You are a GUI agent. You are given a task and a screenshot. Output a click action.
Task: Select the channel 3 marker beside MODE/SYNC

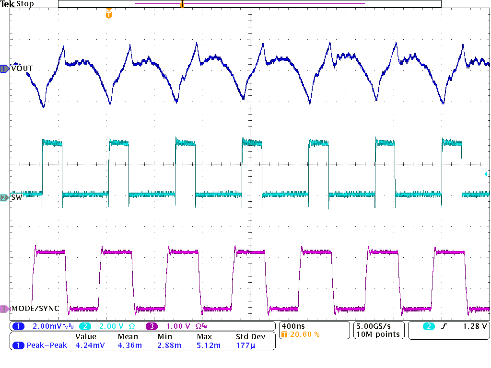tap(4, 309)
